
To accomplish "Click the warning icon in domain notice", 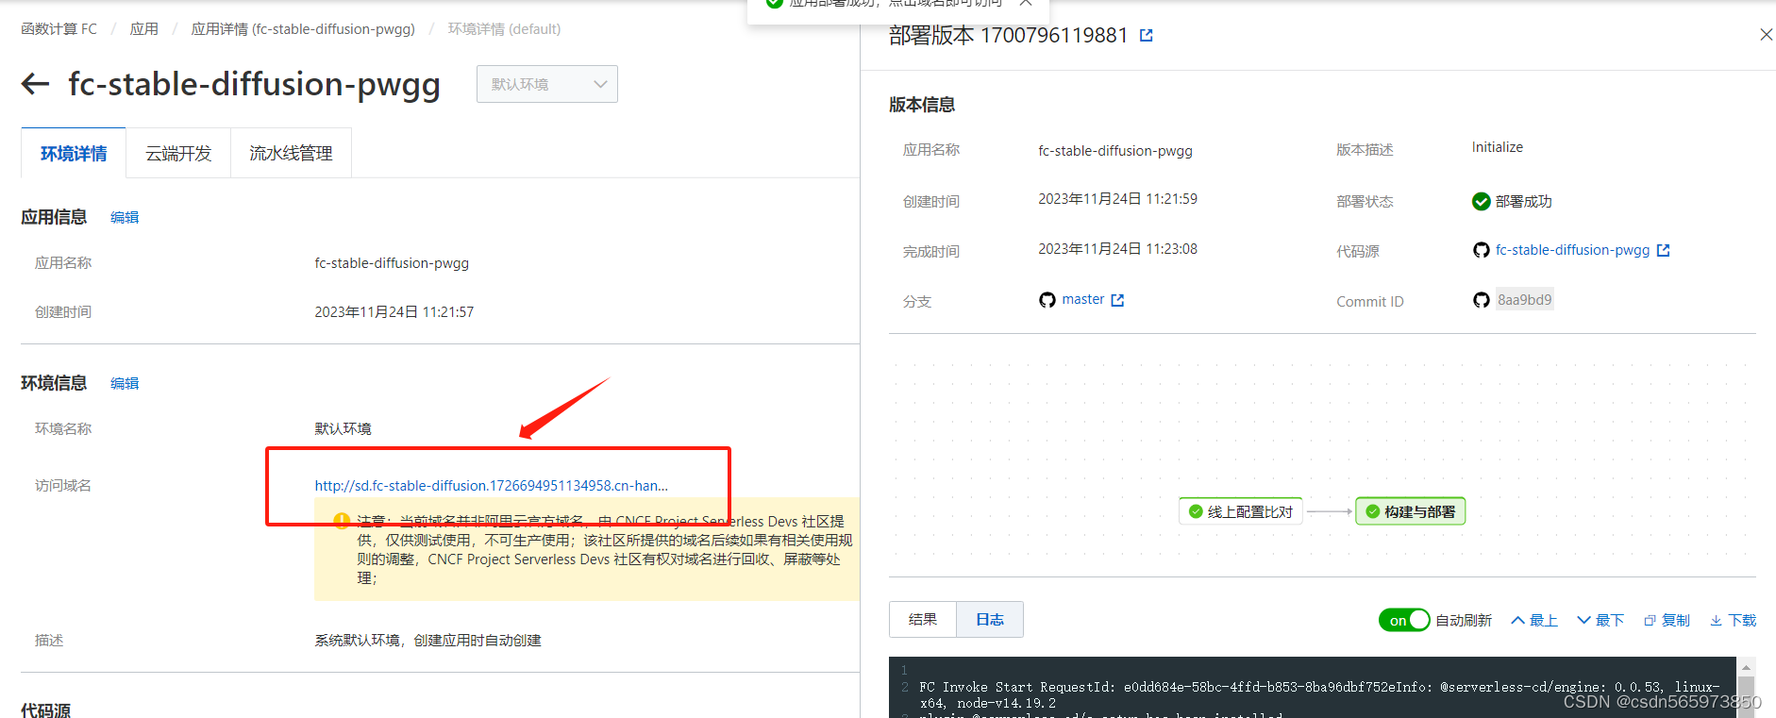I will [343, 521].
